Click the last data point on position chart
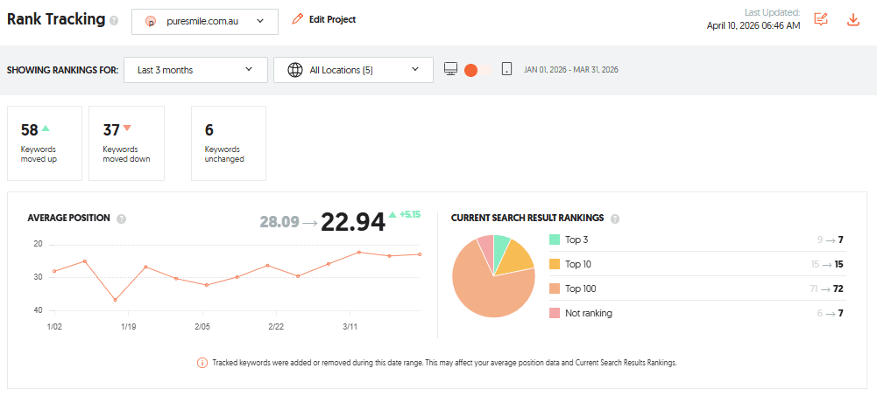The width and height of the screenshot is (877, 396). (x=420, y=254)
